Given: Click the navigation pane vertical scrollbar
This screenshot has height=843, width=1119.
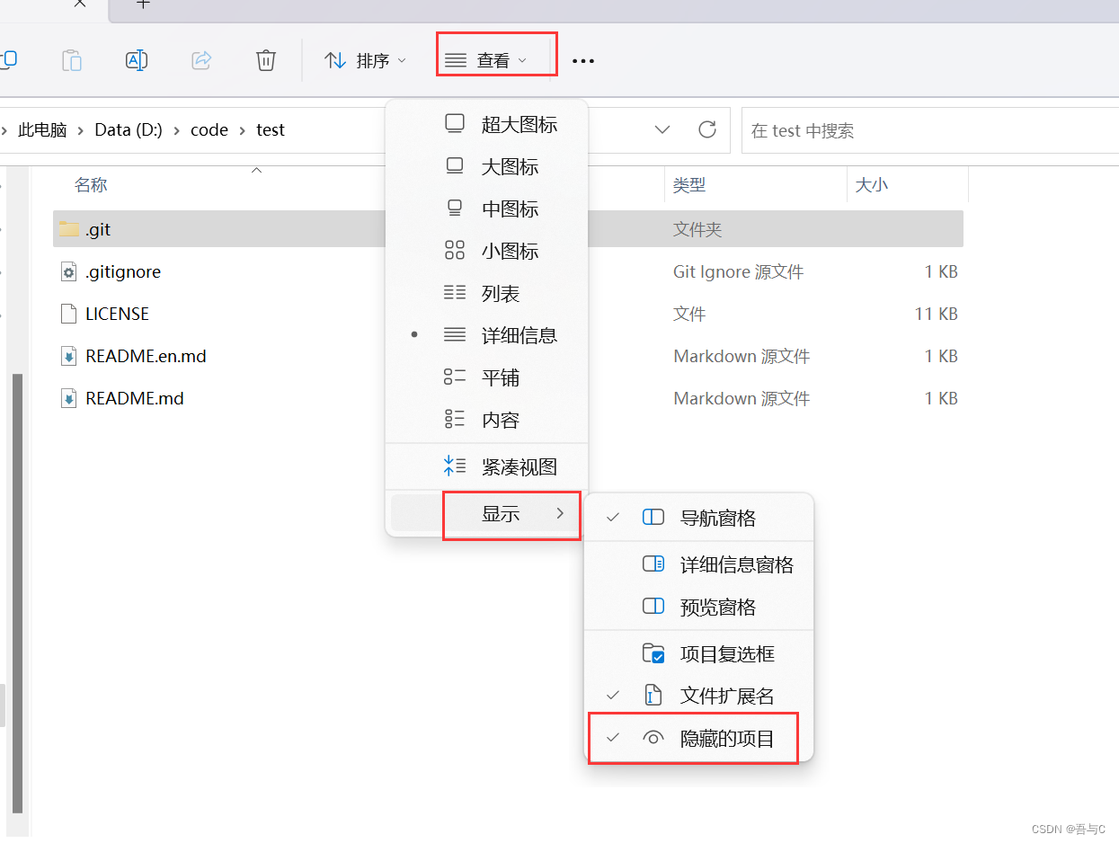Looking at the screenshot, I should coord(17,593).
